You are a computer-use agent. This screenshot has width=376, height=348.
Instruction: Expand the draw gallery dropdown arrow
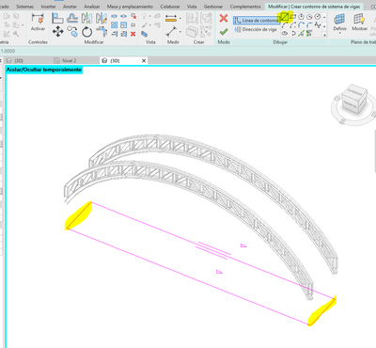pyautogui.click(x=324, y=36)
